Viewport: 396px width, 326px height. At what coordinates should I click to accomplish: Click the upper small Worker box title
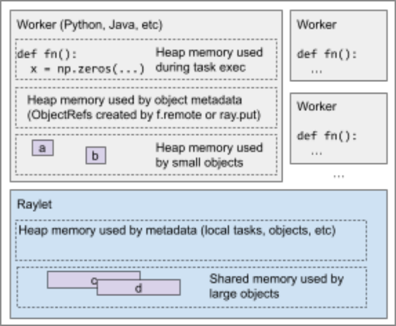[x=316, y=25]
